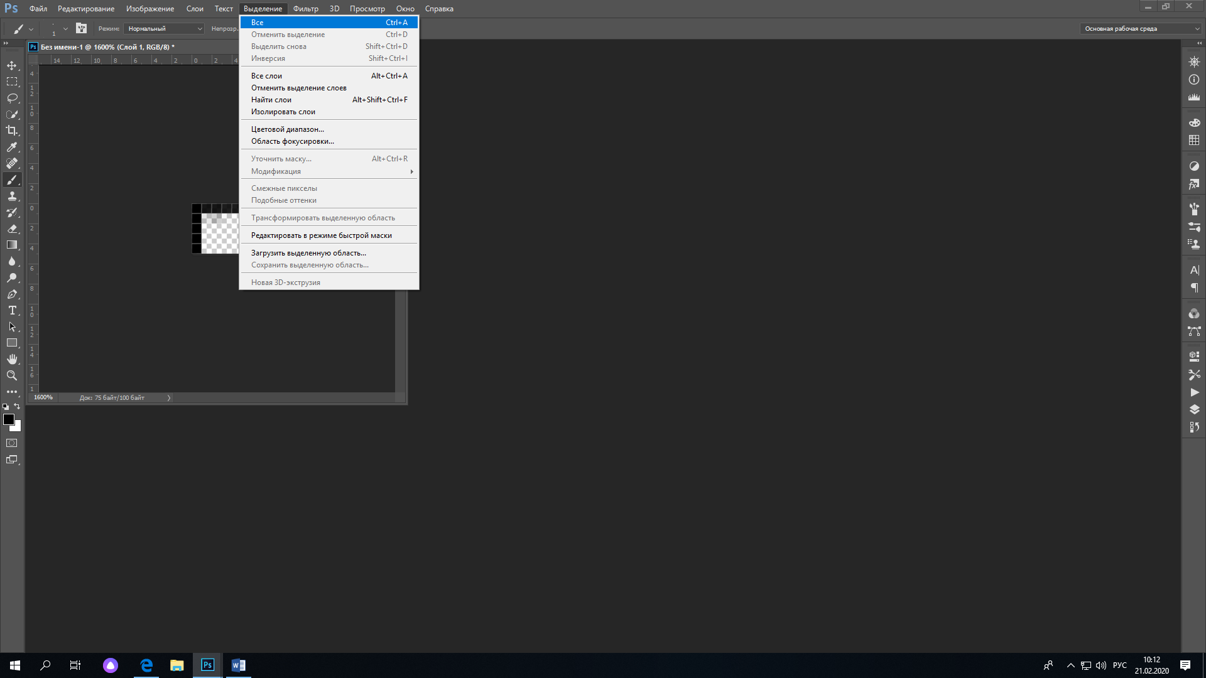The height and width of the screenshot is (678, 1206).
Task: Open the Фильтр menu
Action: 305,9
